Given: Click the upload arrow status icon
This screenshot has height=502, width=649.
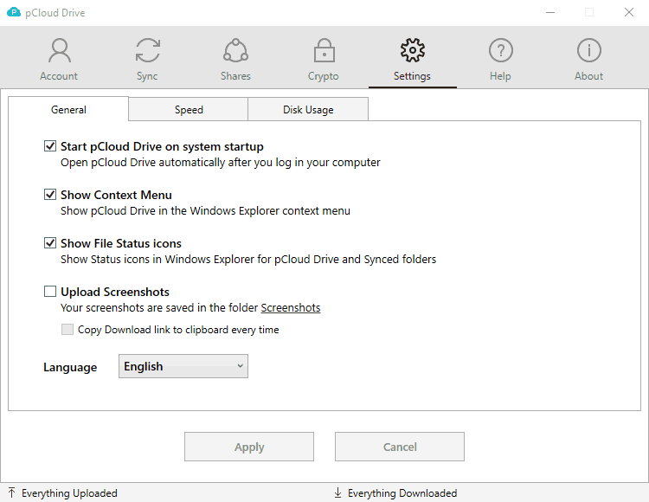Looking at the screenshot, I should [x=11, y=492].
